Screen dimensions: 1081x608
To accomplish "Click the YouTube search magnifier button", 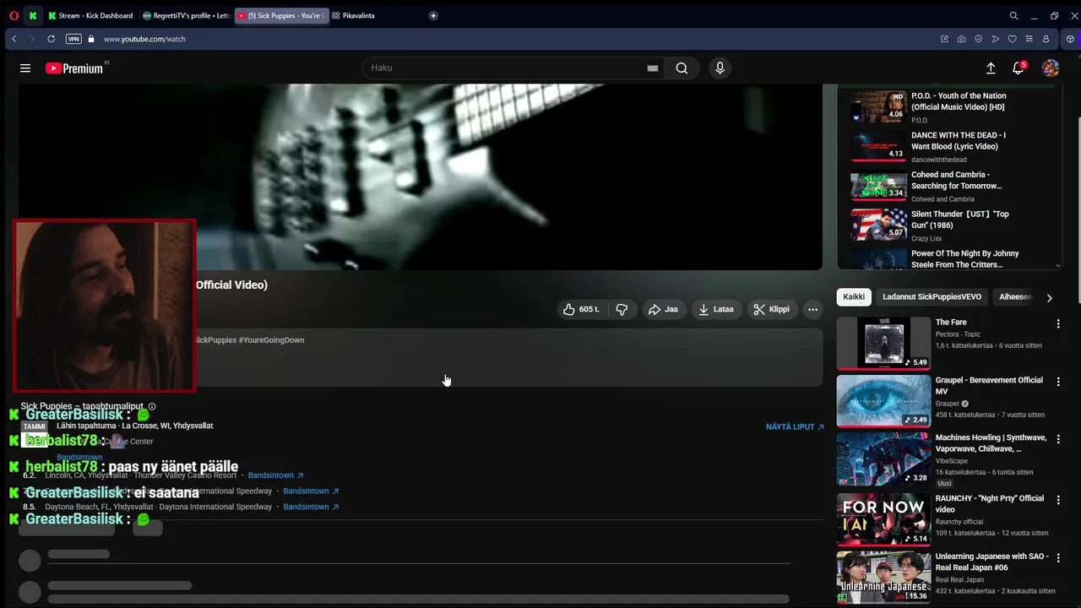I will coord(682,68).
